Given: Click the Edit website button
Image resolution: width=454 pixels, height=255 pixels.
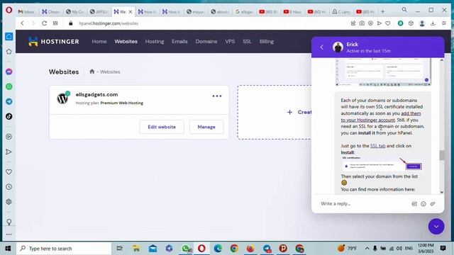Looking at the screenshot, I should coord(162,127).
